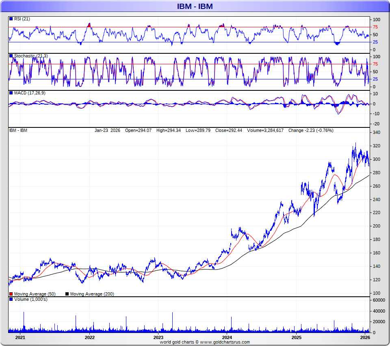Click the 2026 x-axis label
This screenshot has width=390, height=346.
(365, 337)
